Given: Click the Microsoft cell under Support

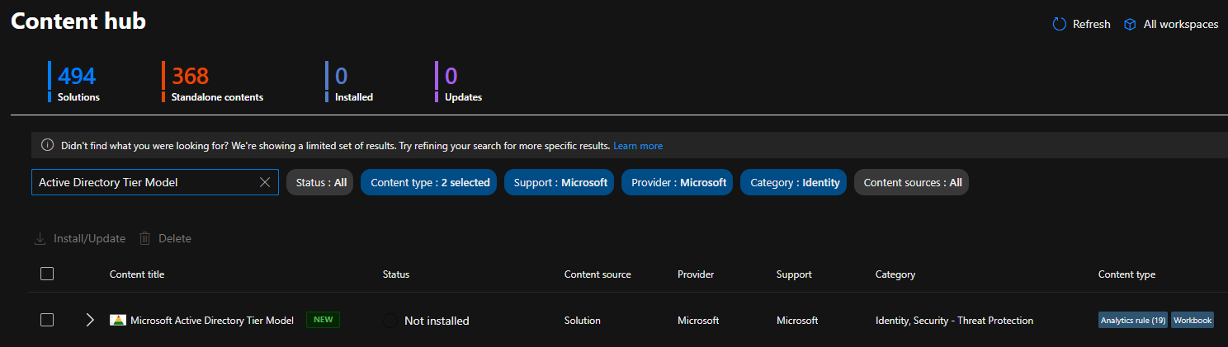Looking at the screenshot, I should pos(797,320).
